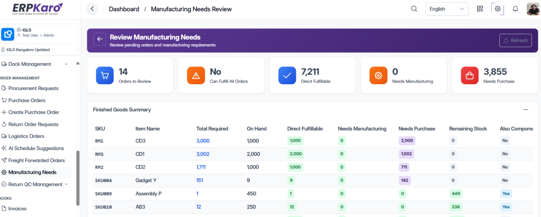This screenshot has height=217, width=541.
Task: Click the 238 Remaining Stock badge
Action: 456,207
